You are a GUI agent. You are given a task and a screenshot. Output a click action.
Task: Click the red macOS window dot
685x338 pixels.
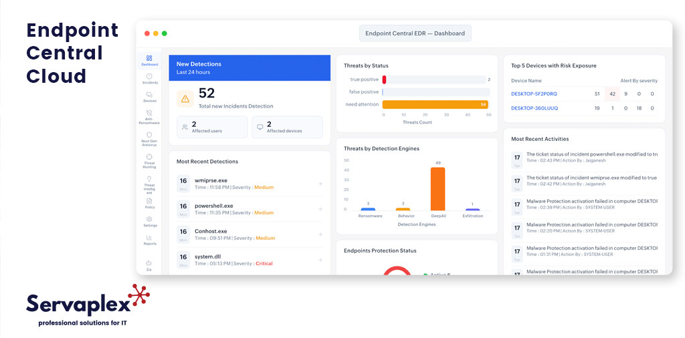coord(147,33)
